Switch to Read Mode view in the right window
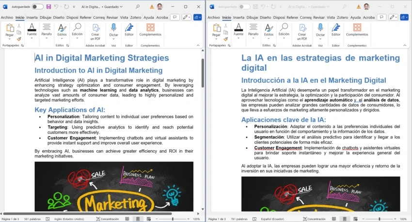Viewport: 412px width, 222px height. pos(334,219)
